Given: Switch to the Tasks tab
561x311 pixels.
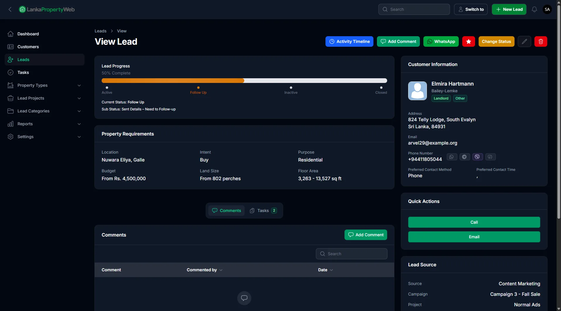Looking at the screenshot, I should click(x=263, y=211).
